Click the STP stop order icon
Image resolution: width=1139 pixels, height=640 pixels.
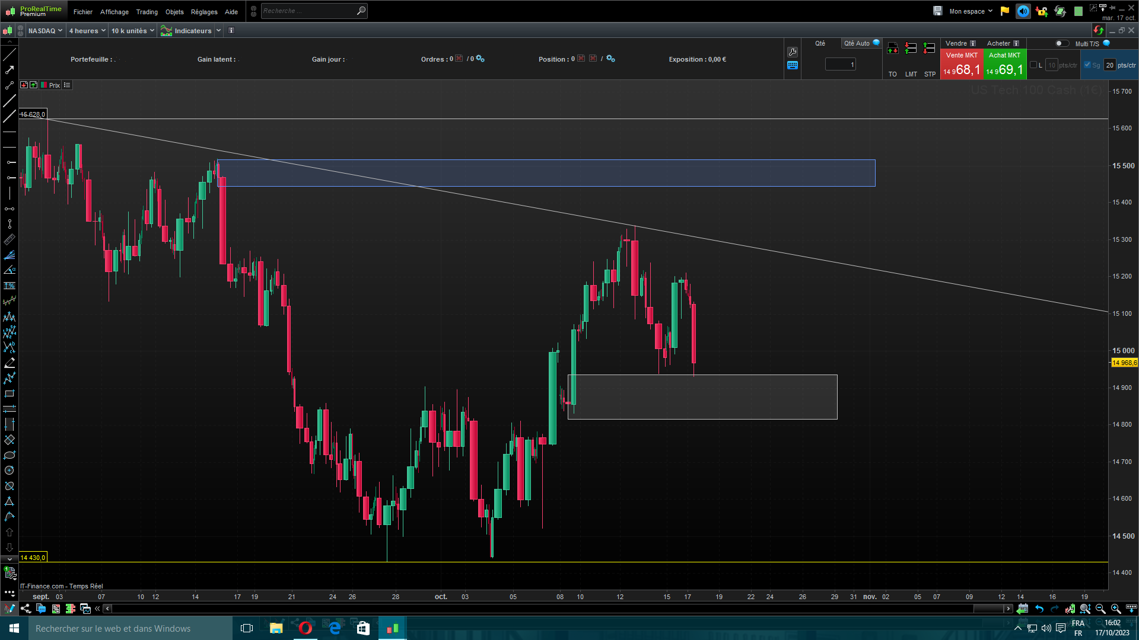pyautogui.click(x=930, y=49)
